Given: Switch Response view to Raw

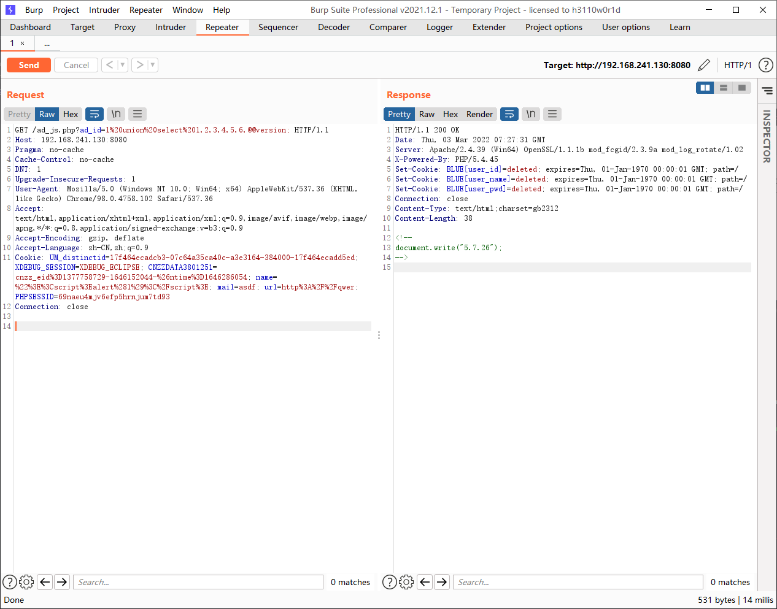Looking at the screenshot, I should point(427,114).
